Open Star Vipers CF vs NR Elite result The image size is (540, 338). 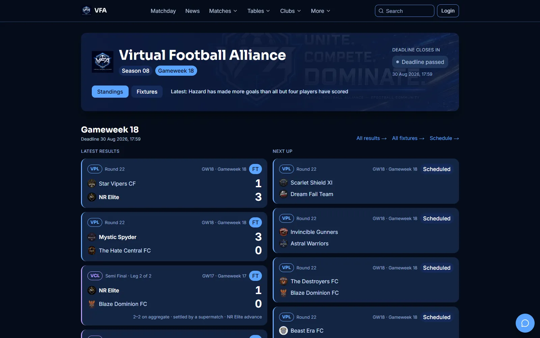tap(174, 183)
